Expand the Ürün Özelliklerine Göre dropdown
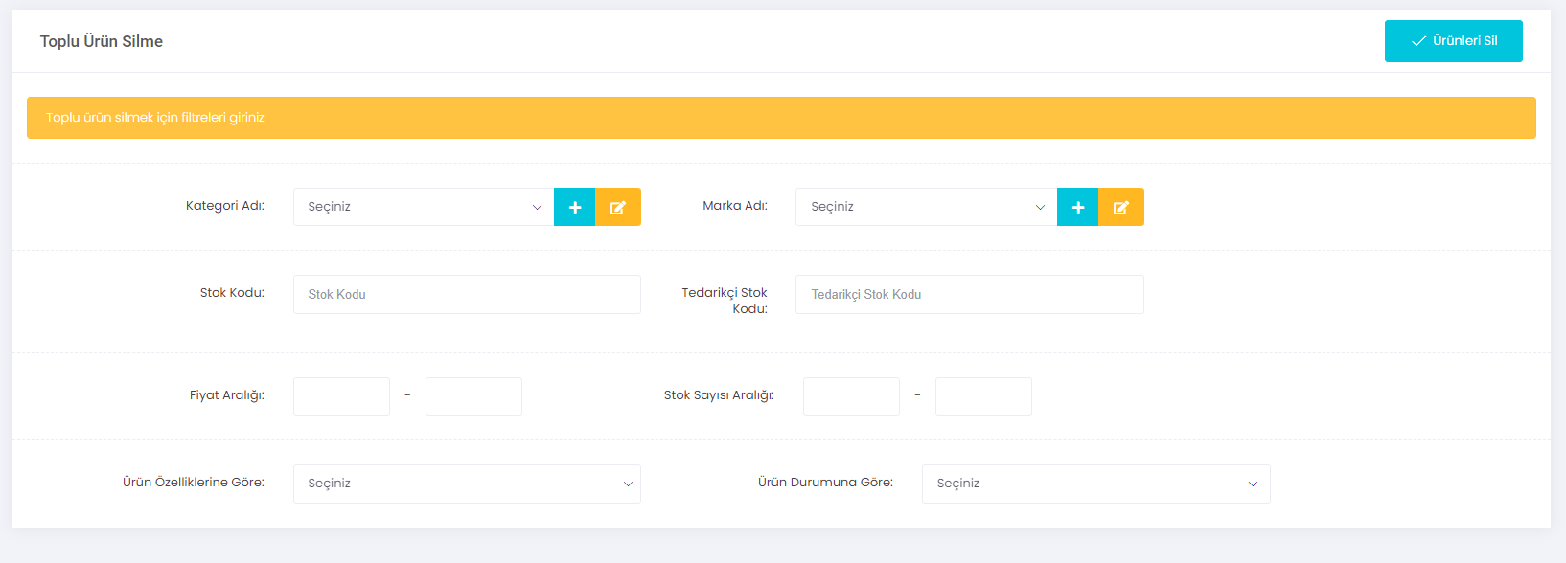This screenshot has height=563, width=1566. click(467, 484)
